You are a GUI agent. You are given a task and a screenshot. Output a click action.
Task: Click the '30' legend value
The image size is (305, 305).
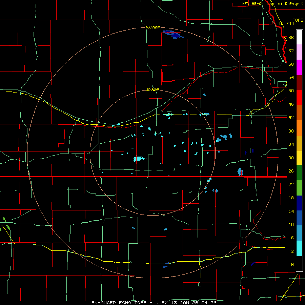click(291, 158)
